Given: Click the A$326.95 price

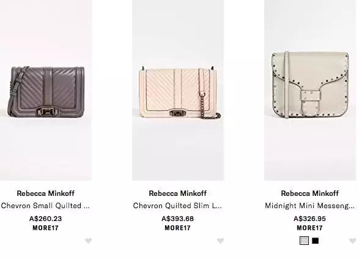Looking at the screenshot, I should (310, 219).
